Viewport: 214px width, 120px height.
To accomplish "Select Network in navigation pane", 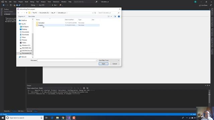I will pyautogui.click(x=24, y=57).
